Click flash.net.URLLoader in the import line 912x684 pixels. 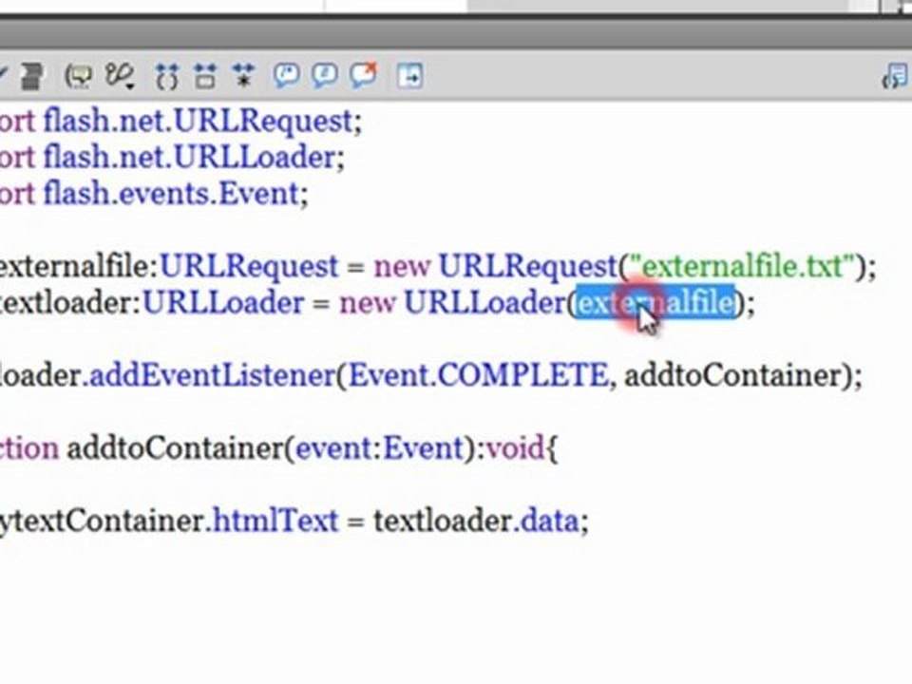tap(190, 158)
